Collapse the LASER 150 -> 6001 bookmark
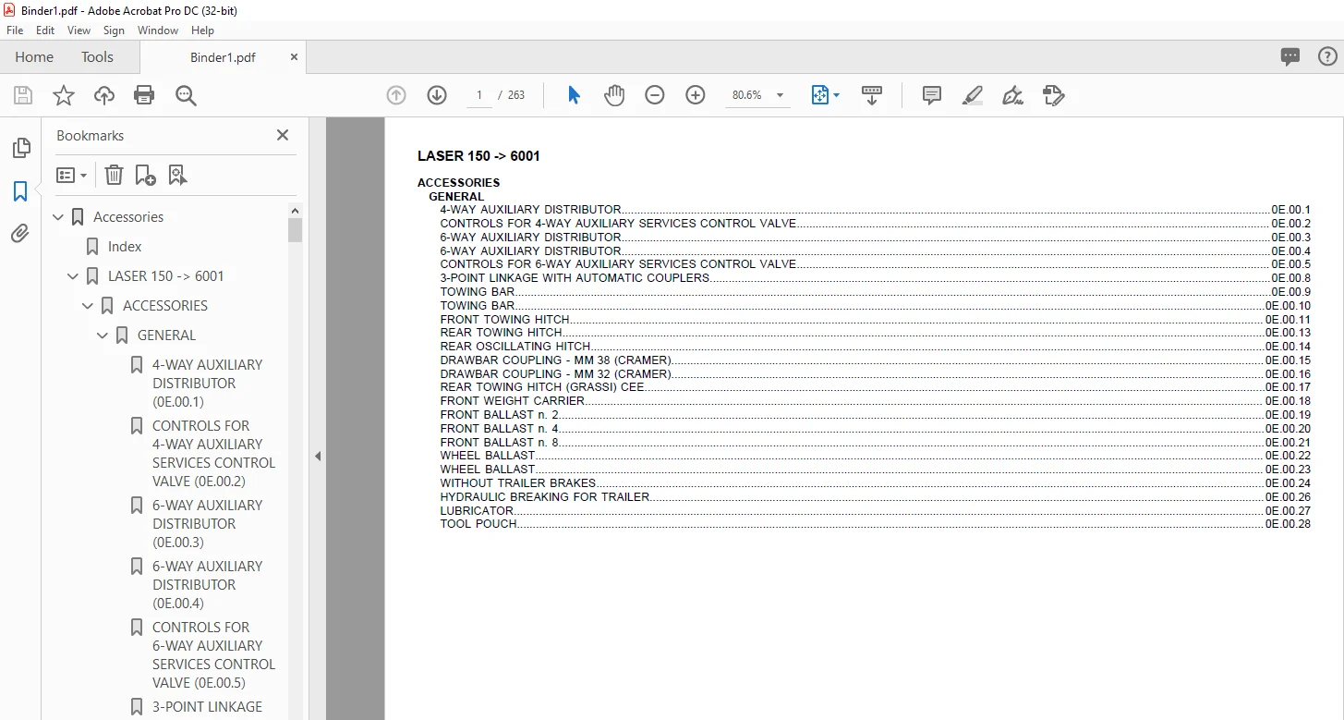This screenshot has width=1344, height=720. (74, 276)
